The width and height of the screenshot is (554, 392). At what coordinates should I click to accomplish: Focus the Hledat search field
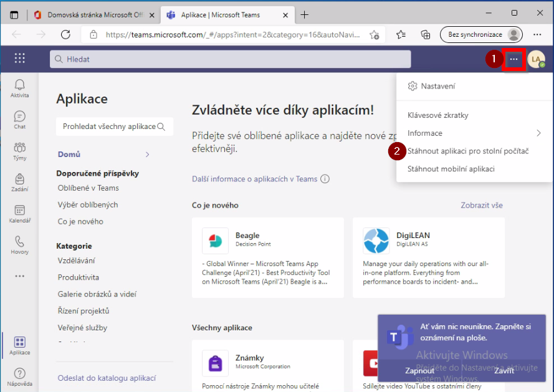pyautogui.click(x=231, y=59)
